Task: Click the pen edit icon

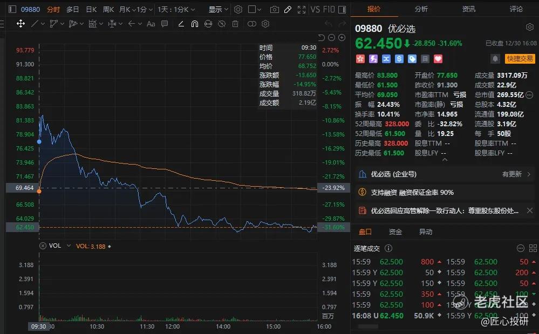Action: (288, 9)
